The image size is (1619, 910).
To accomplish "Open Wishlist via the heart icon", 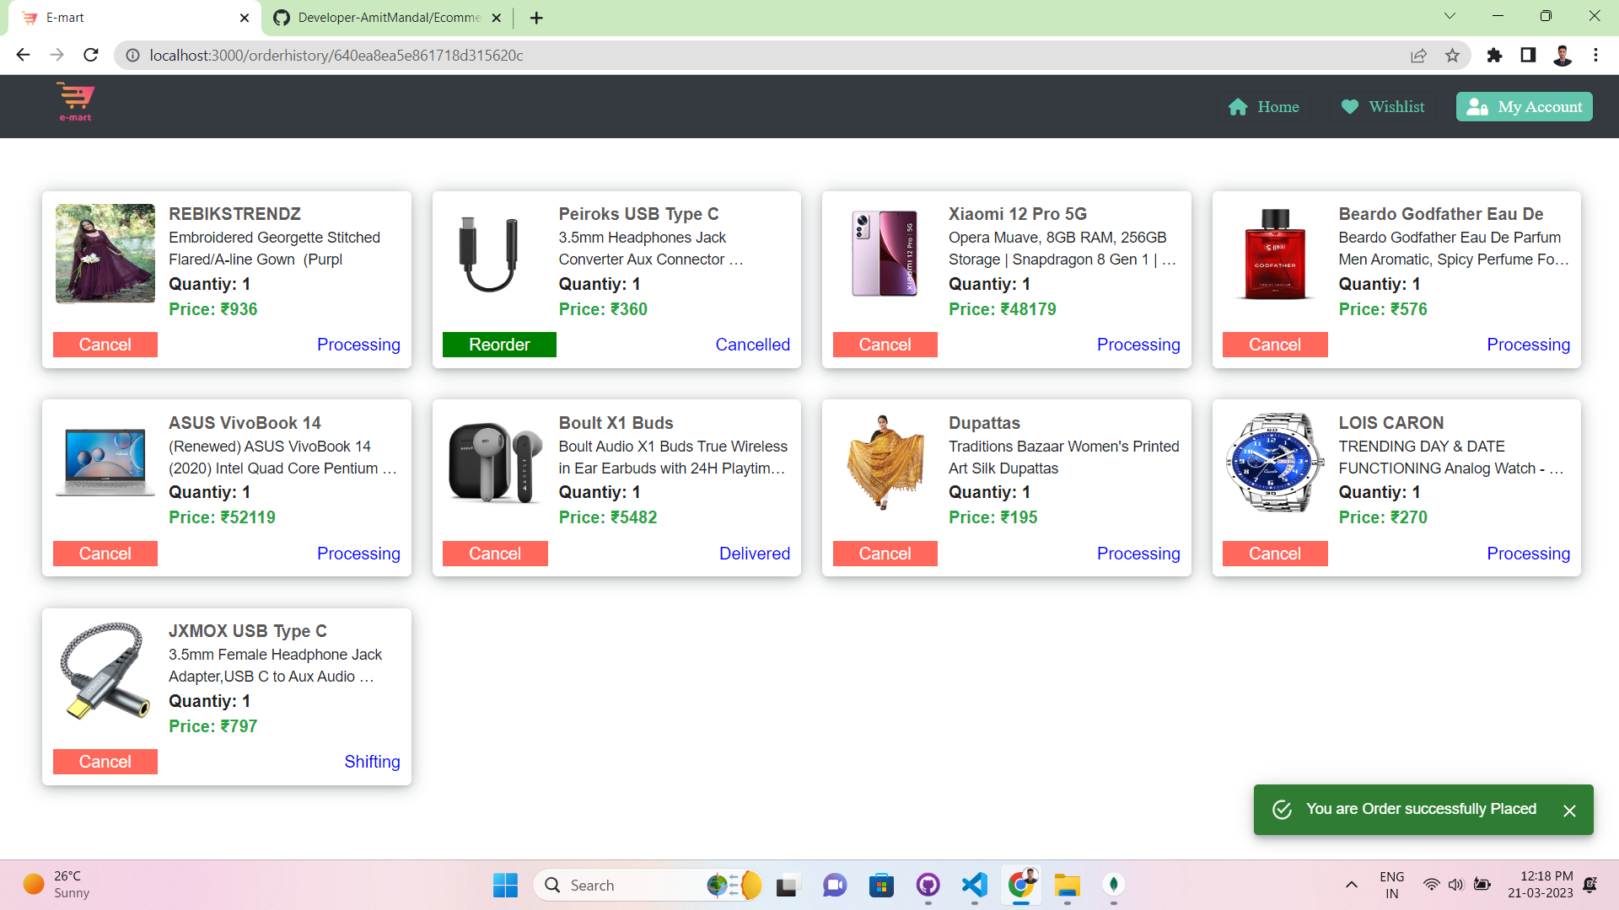I will pyautogui.click(x=1350, y=106).
